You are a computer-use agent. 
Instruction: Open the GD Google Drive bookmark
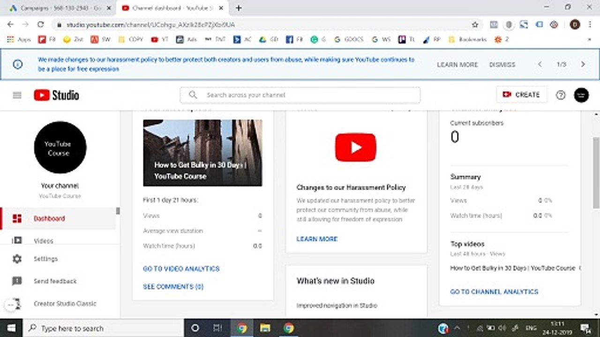coord(269,40)
